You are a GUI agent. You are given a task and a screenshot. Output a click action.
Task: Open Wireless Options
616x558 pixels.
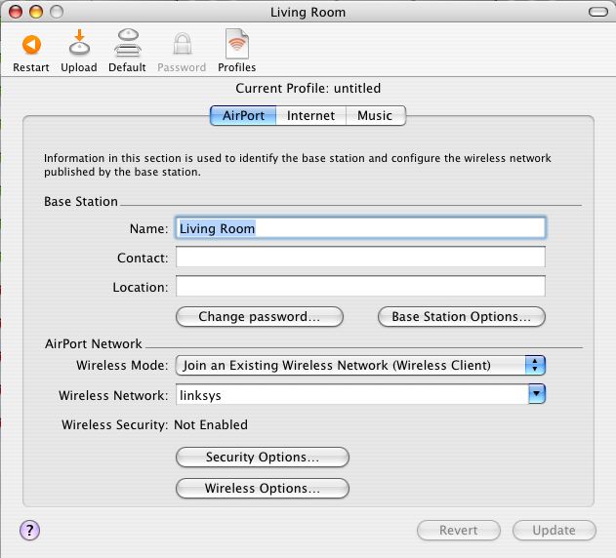[x=263, y=488]
